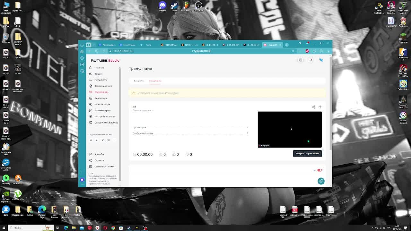Open Главная in RUTUBE Studio sidebar

[x=99, y=68]
